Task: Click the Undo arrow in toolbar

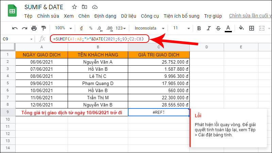Action: 15,28
